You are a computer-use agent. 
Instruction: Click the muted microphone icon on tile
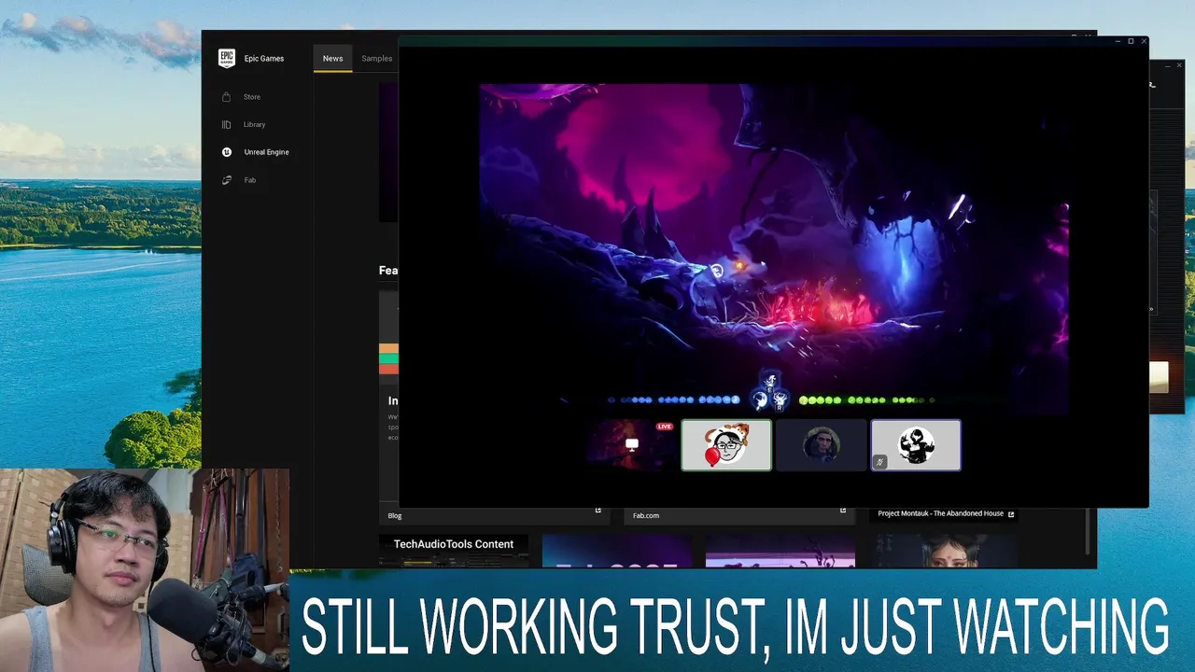[x=879, y=462]
